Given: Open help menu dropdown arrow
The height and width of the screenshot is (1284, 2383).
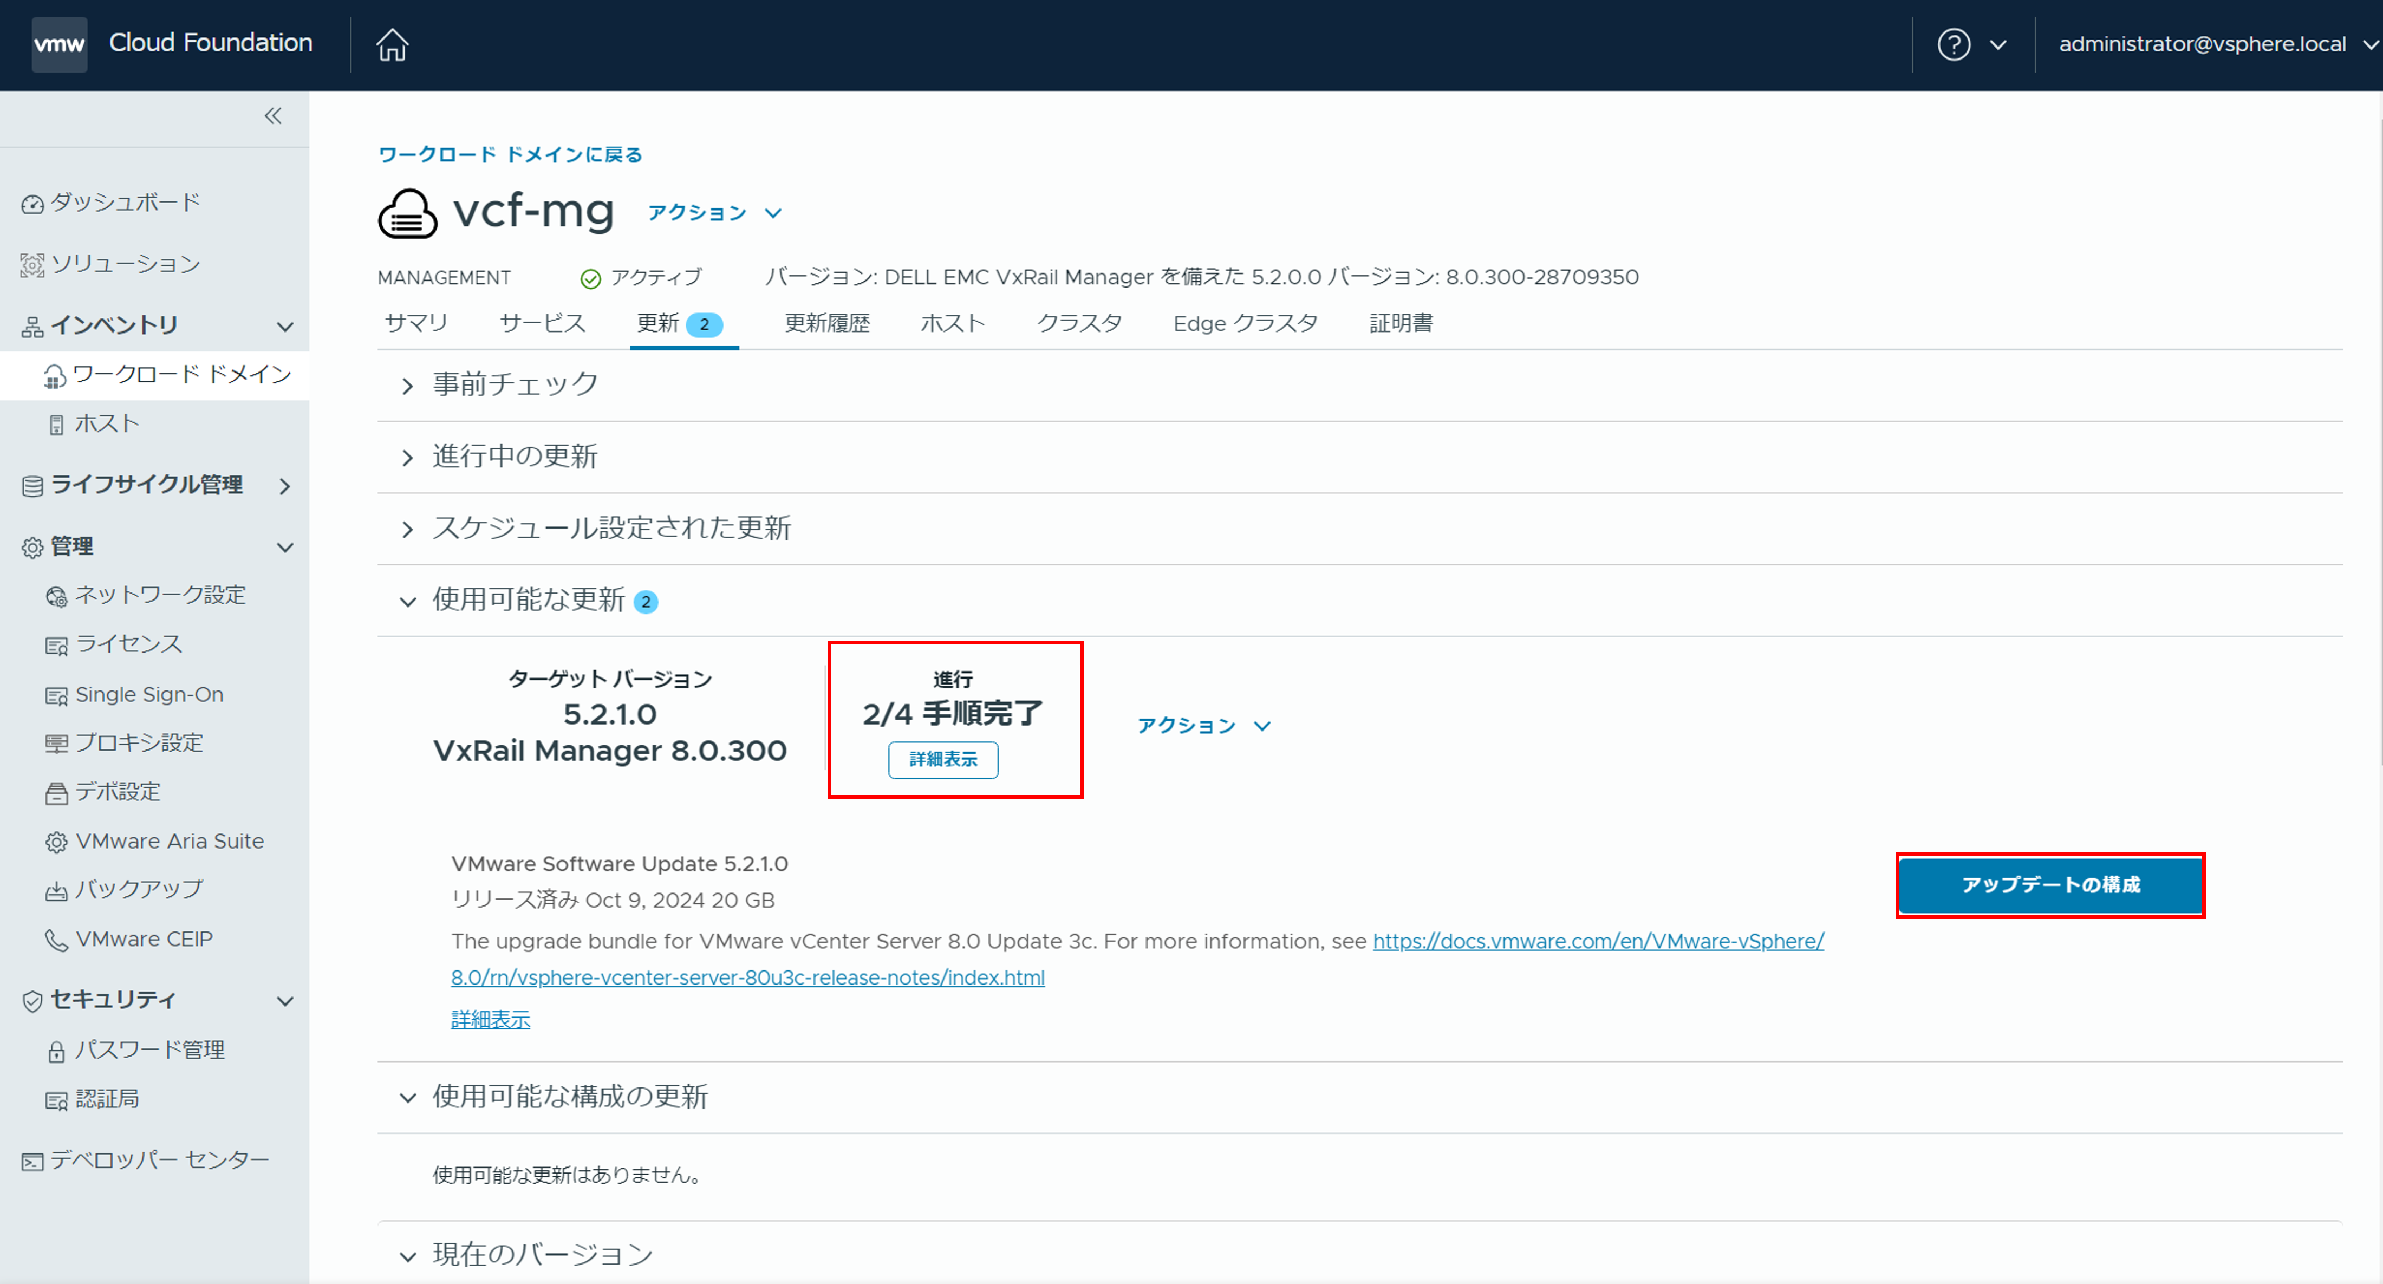Looking at the screenshot, I should coord(1998,44).
